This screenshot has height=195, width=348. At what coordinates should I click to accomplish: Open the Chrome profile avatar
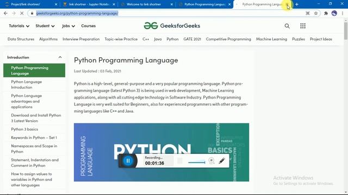point(334,13)
